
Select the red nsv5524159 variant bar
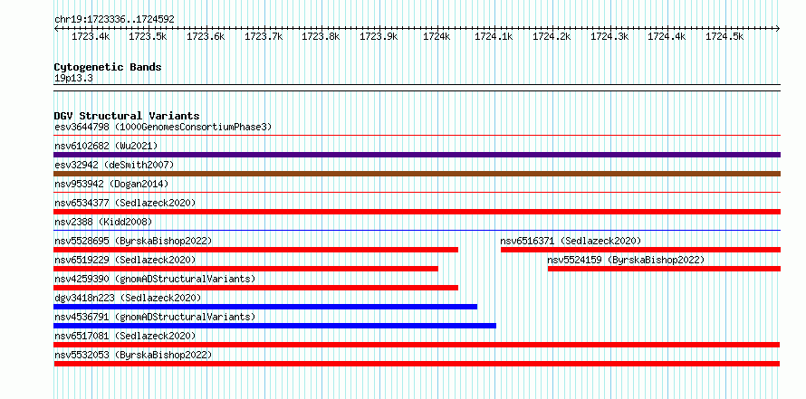[664, 269]
